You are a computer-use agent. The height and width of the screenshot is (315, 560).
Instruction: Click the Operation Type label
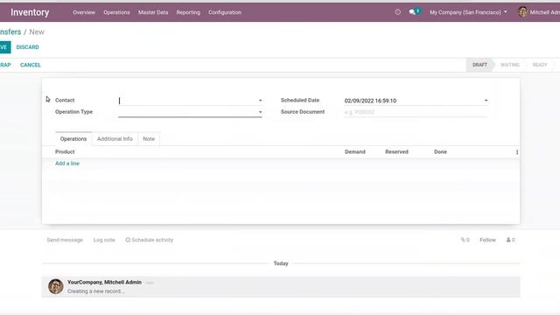pos(73,112)
